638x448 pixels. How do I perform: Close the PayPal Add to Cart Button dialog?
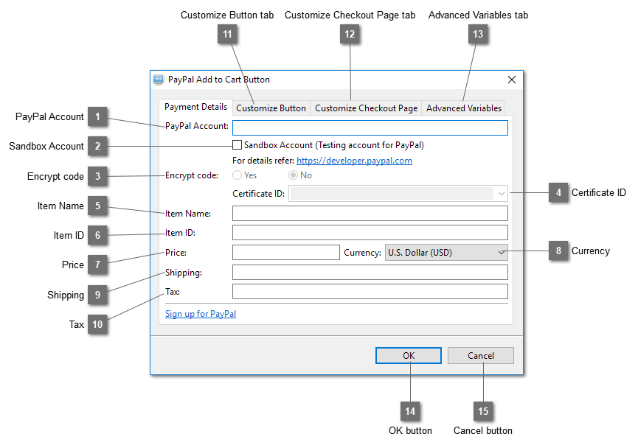pyautogui.click(x=512, y=80)
